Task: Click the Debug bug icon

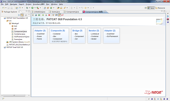Action: 27,8
